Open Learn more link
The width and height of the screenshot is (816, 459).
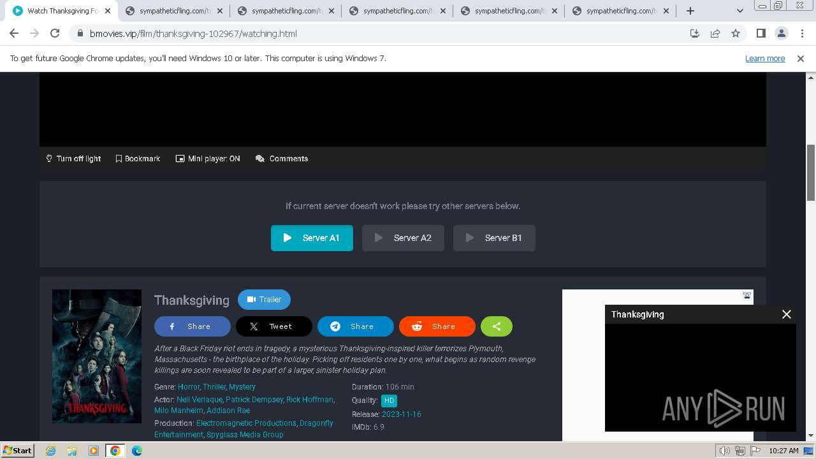pyautogui.click(x=765, y=59)
